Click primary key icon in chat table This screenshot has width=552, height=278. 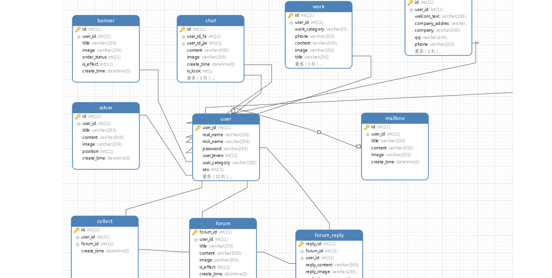tap(183, 29)
